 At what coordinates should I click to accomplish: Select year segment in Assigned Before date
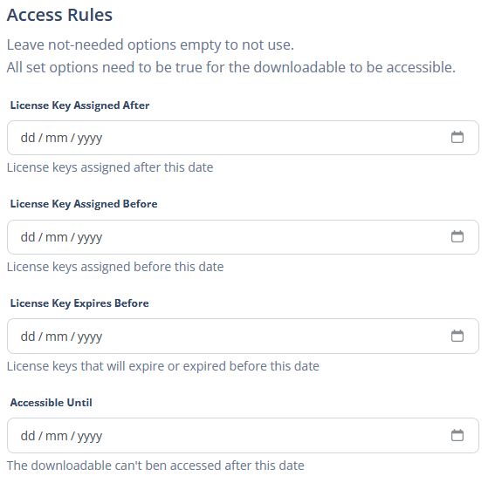coord(90,238)
